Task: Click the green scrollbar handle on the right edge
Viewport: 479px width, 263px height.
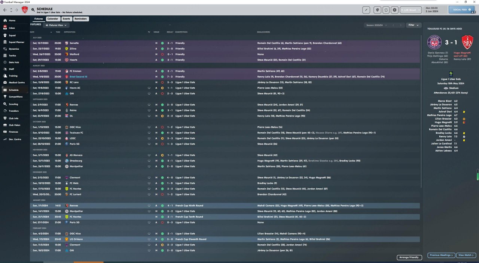Action: point(477,174)
